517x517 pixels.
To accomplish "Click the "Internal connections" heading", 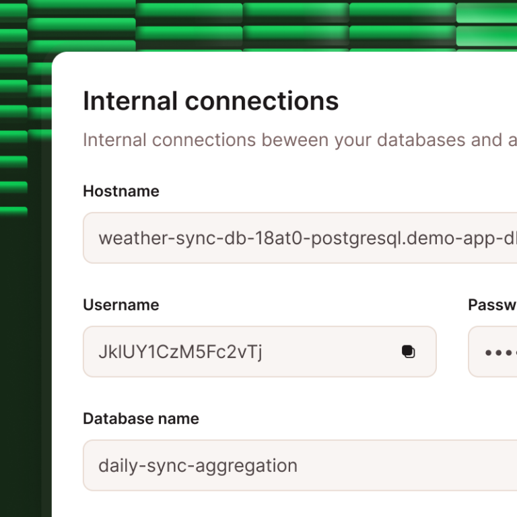I will [211, 101].
